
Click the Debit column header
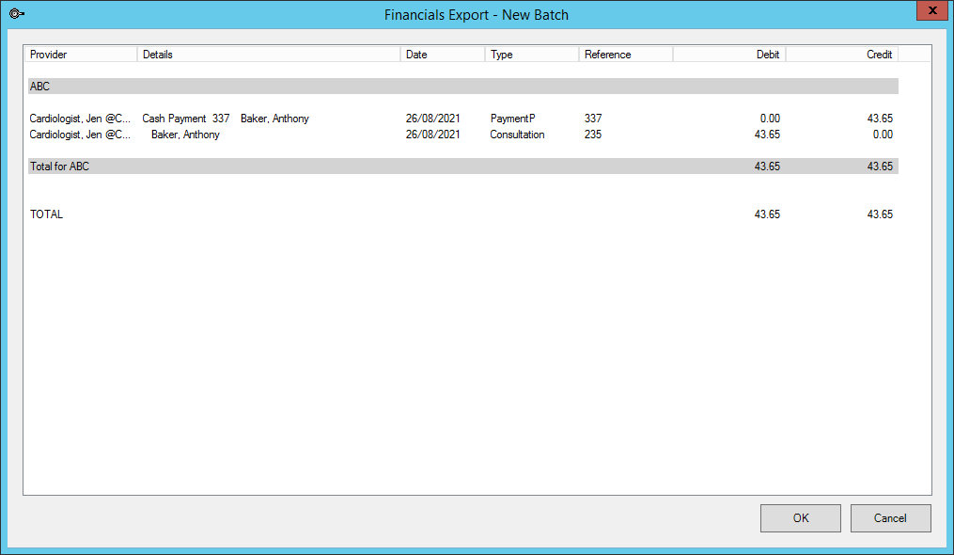tap(729, 55)
